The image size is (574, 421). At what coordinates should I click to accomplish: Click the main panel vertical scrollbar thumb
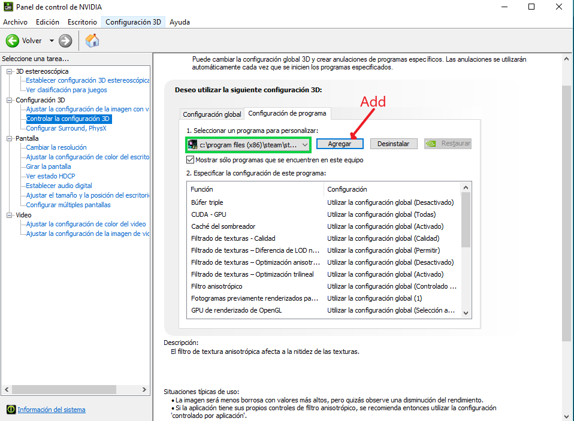click(566, 214)
